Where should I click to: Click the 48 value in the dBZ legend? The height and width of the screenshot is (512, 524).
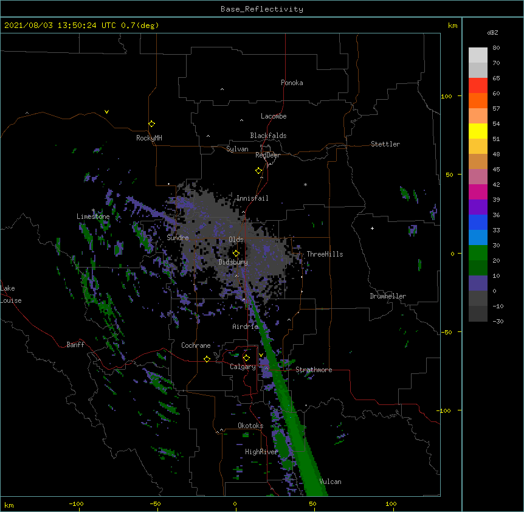click(496, 154)
